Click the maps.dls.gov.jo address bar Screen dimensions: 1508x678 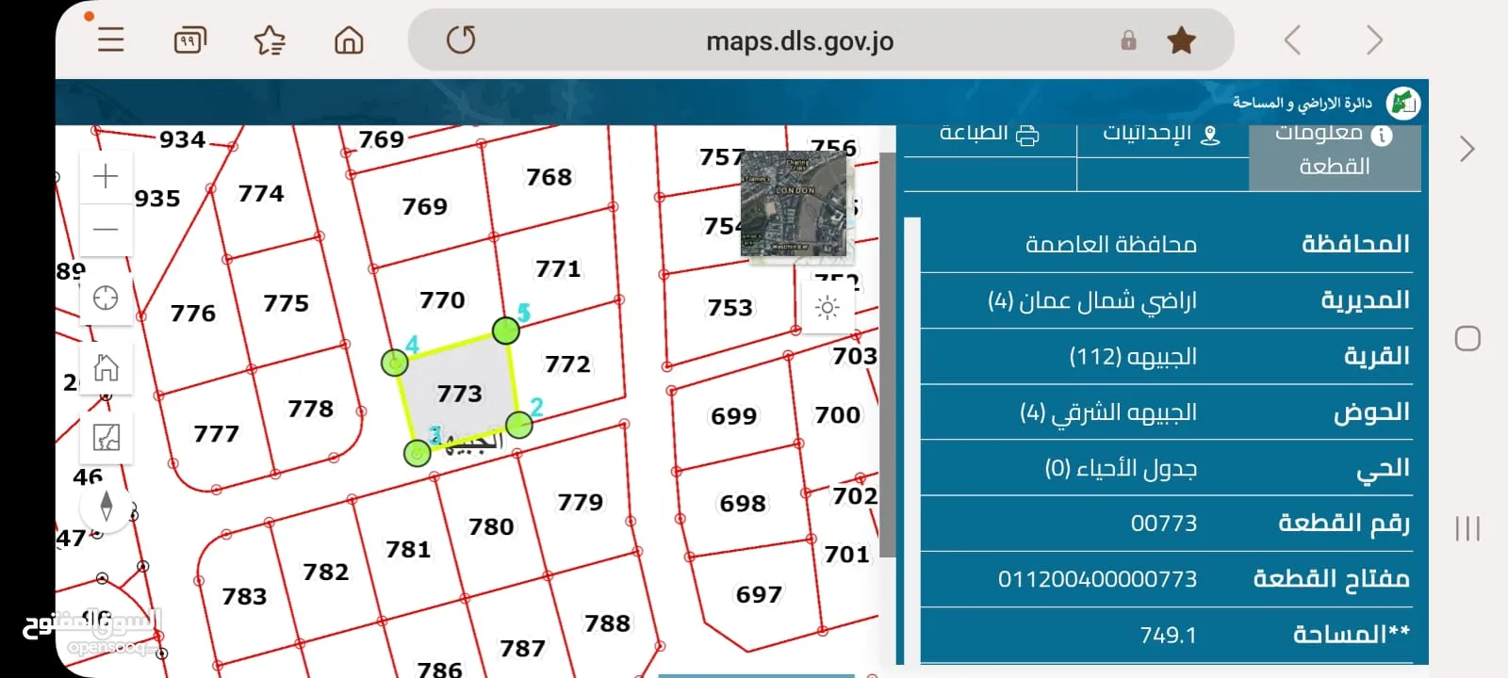(x=799, y=40)
